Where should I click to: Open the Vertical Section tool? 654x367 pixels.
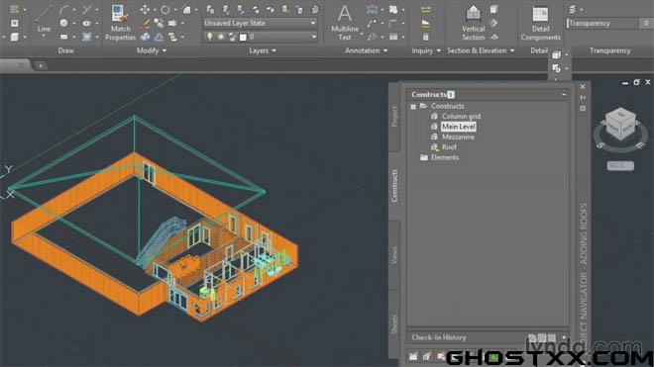473,23
